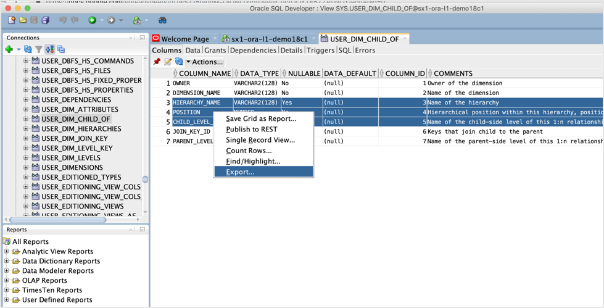The height and width of the screenshot is (308, 604).
Task: Click the view icon beside USER_DEPENDENCIES
Action: coord(35,100)
